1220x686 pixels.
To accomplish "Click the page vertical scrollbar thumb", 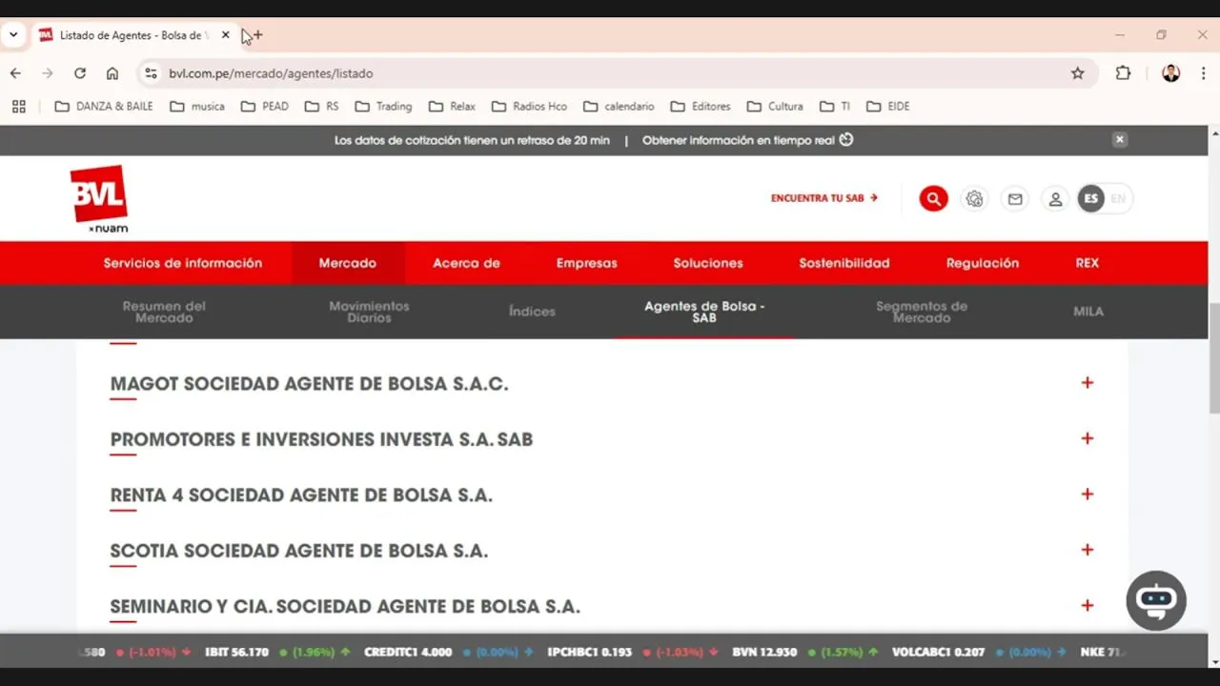I will [1213, 358].
